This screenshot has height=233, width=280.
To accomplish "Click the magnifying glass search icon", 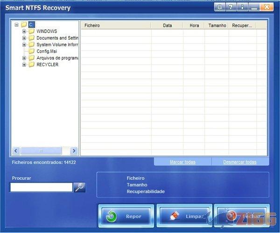I will click(79, 187).
